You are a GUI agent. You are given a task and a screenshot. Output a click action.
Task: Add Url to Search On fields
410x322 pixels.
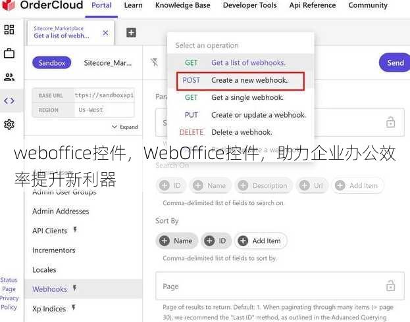pyautogui.click(x=312, y=185)
